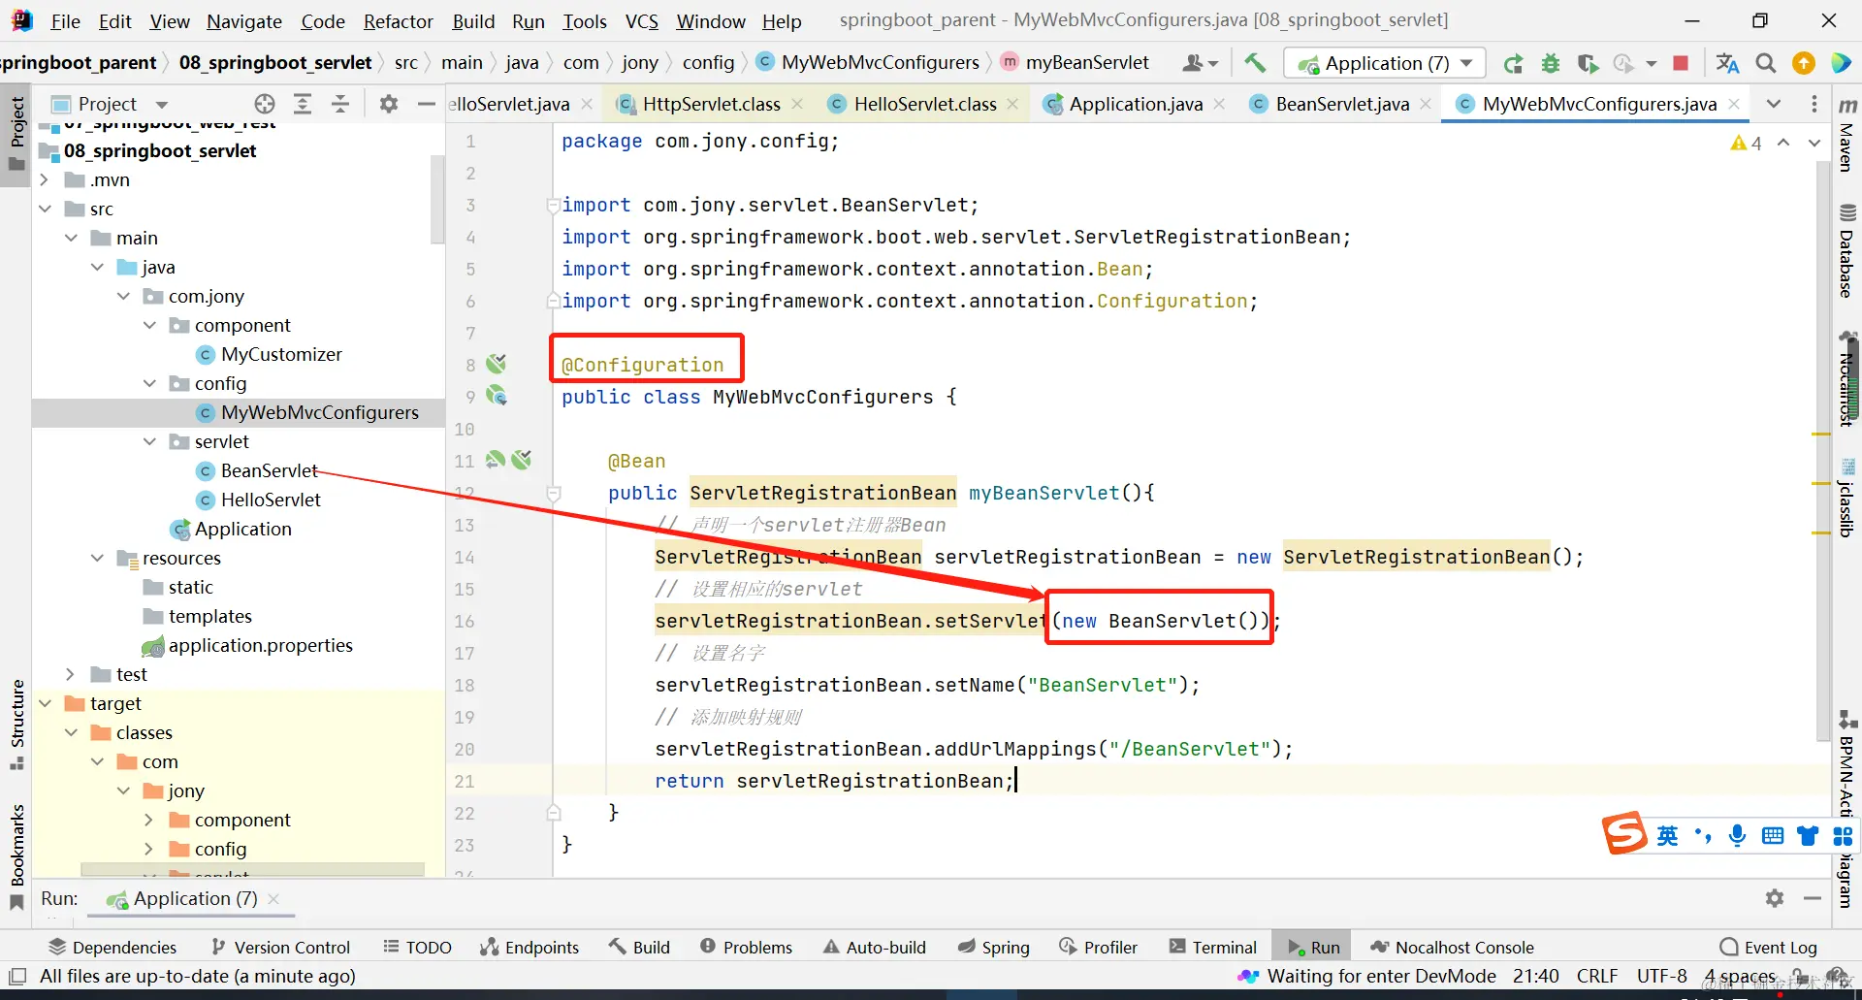Click the code-with-me user icon dropdown
Screen dimensions: 1862x1000
pos(1201,64)
